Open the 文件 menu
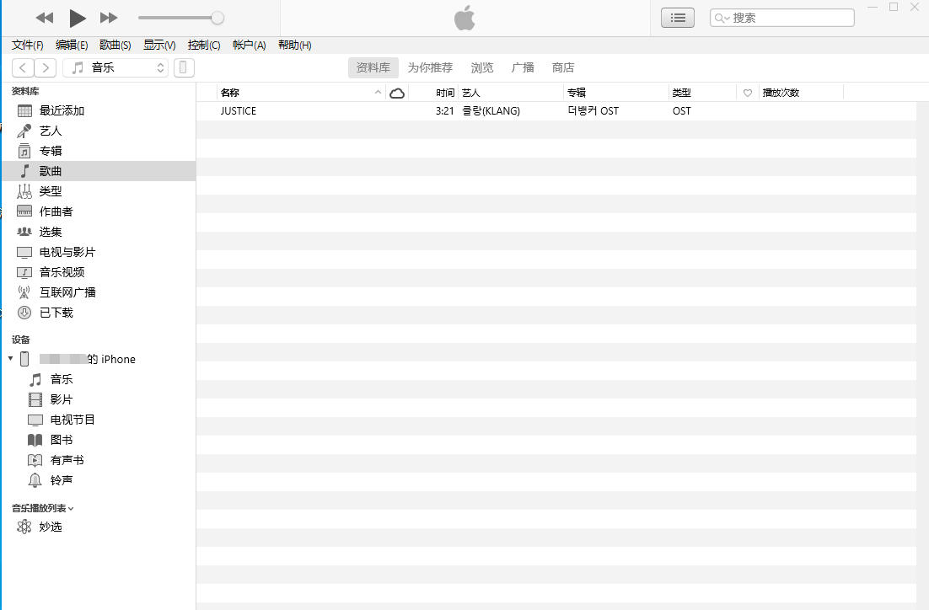Image resolution: width=929 pixels, height=610 pixels. point(27,45)
